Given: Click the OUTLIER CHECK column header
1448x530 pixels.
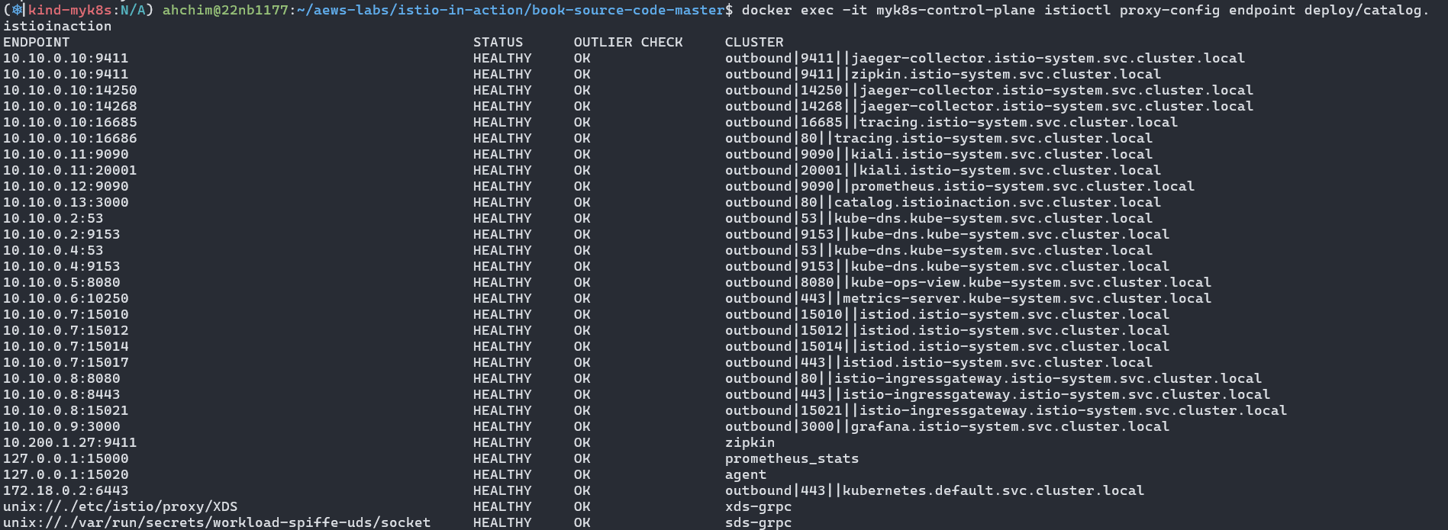Looking at the screenshot, I should 628,42.
